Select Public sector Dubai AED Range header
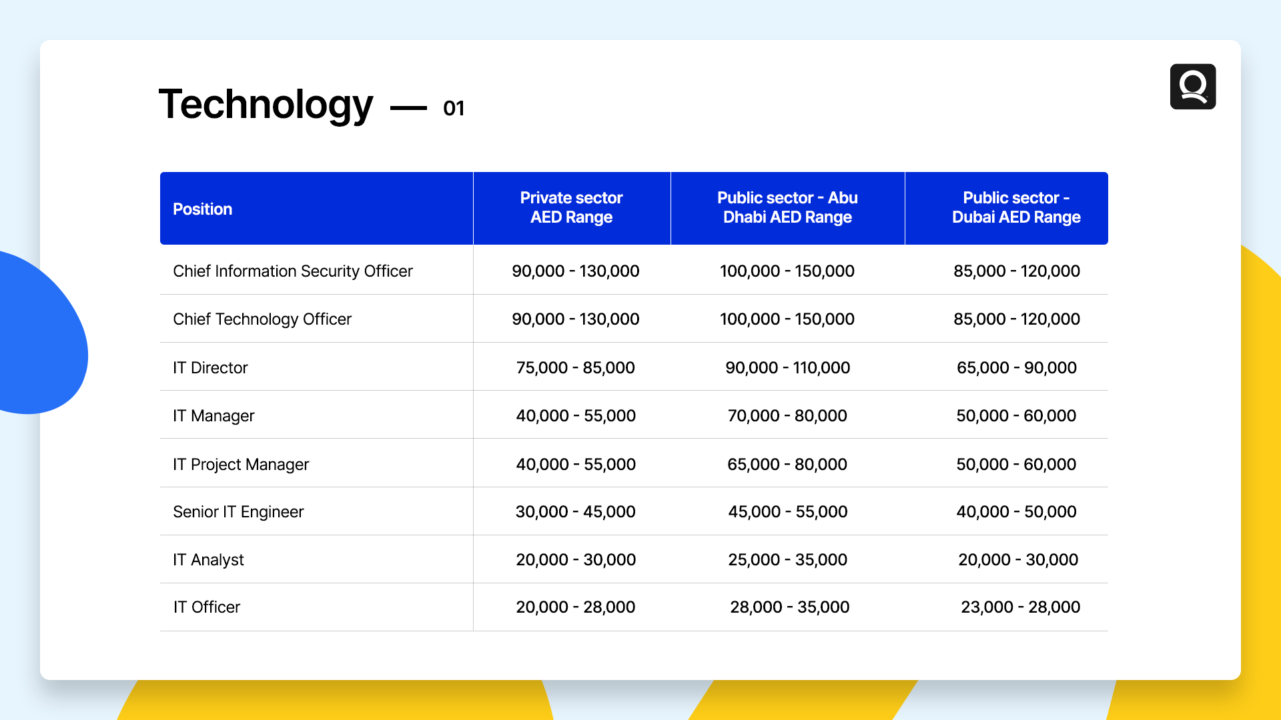 [x=1015, y=207]
